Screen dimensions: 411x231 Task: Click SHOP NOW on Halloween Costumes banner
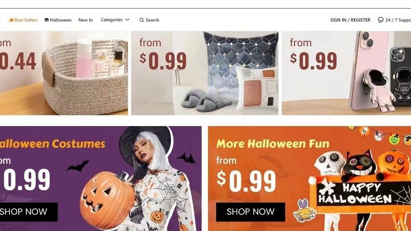[x=28, y=212]
